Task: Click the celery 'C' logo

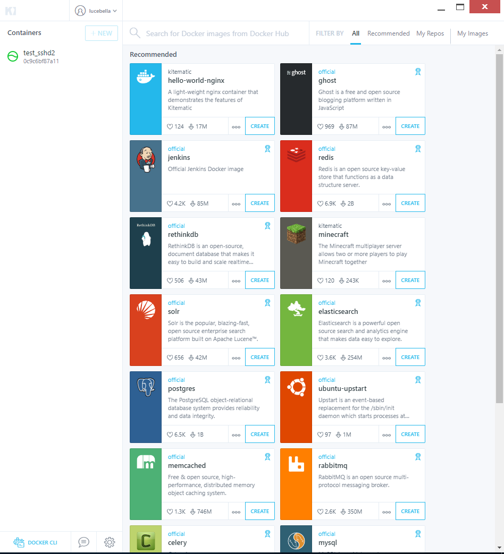Action: coord(146,541)
